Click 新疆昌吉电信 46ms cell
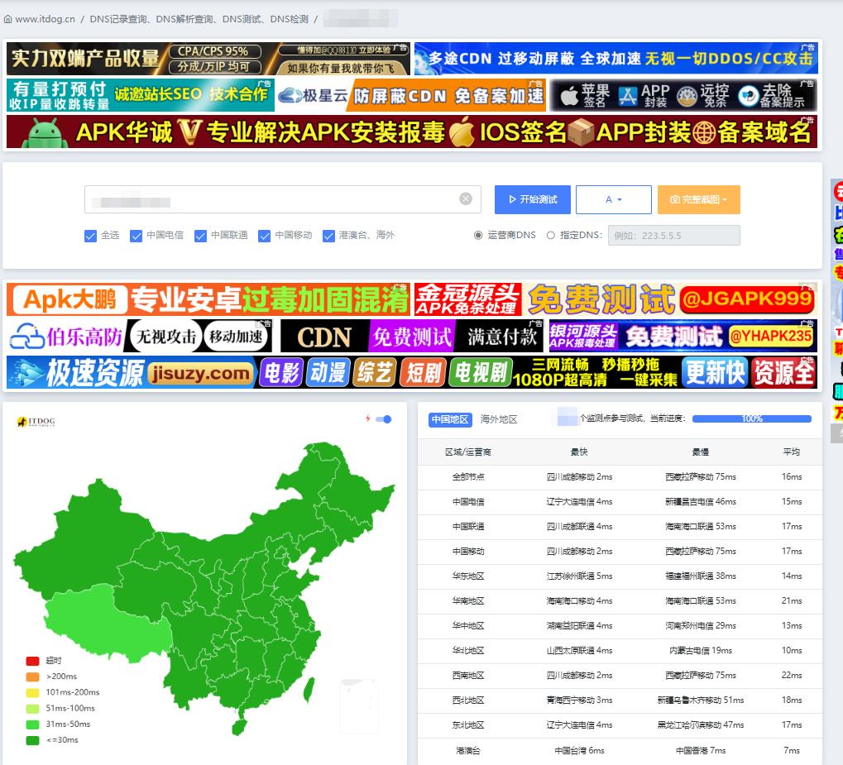 pyautogui.click(x=701, y=501)
